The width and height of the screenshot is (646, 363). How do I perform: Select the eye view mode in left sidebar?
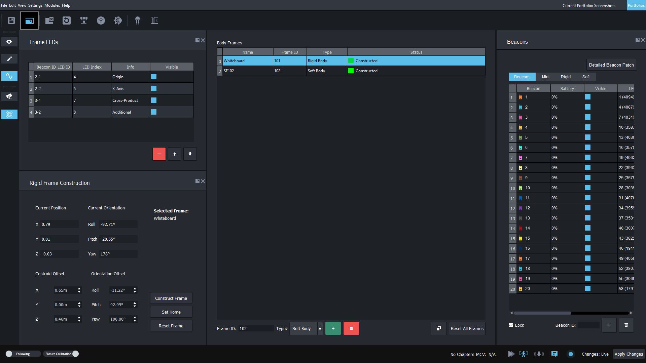tap(9, 42)
